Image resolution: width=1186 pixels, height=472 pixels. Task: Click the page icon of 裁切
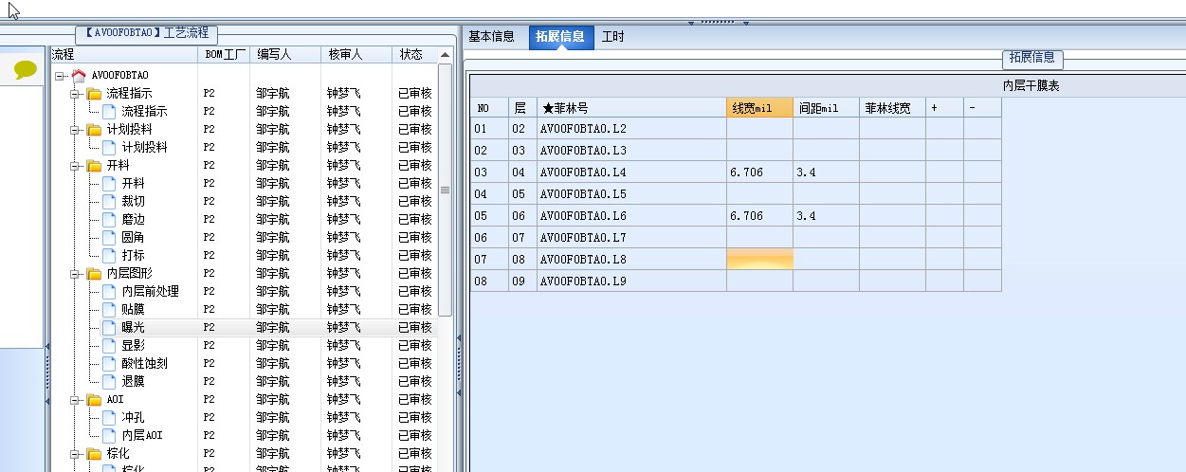tap(109, 201)
